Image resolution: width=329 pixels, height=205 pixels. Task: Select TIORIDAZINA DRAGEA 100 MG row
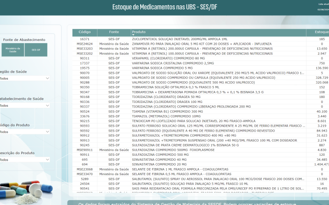[x=201, y=102]
